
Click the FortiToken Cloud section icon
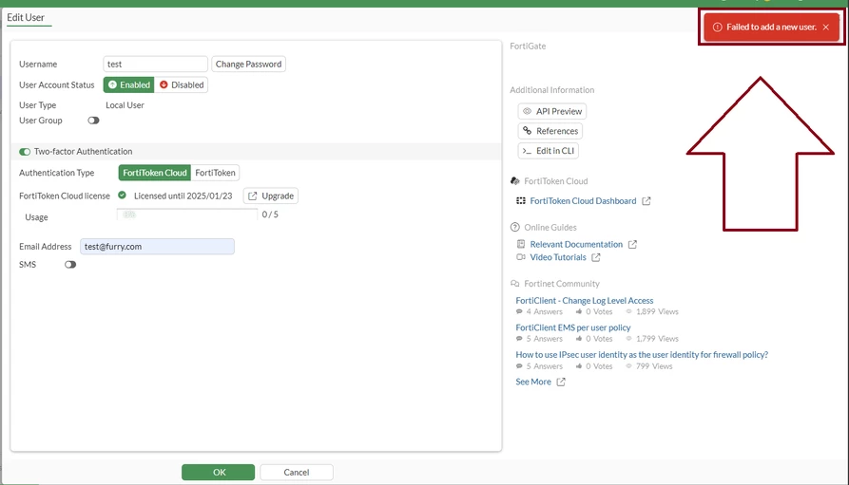click(x=515, y=180)
